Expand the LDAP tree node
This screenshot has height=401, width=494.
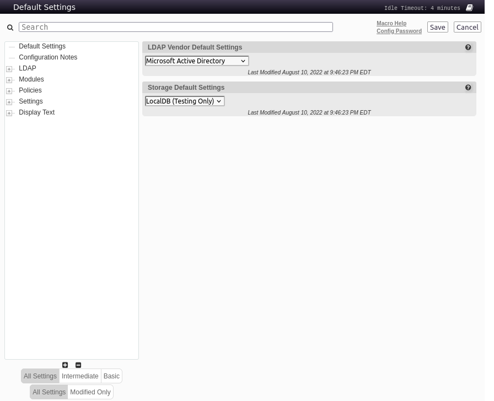pyautogui.click(x=9, y=69)
